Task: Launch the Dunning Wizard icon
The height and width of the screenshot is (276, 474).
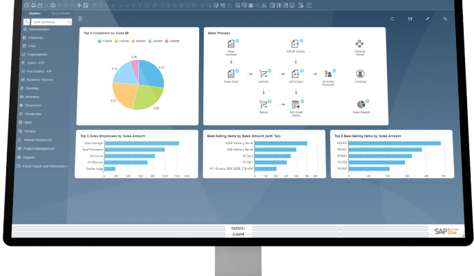Action: point(360,44)
